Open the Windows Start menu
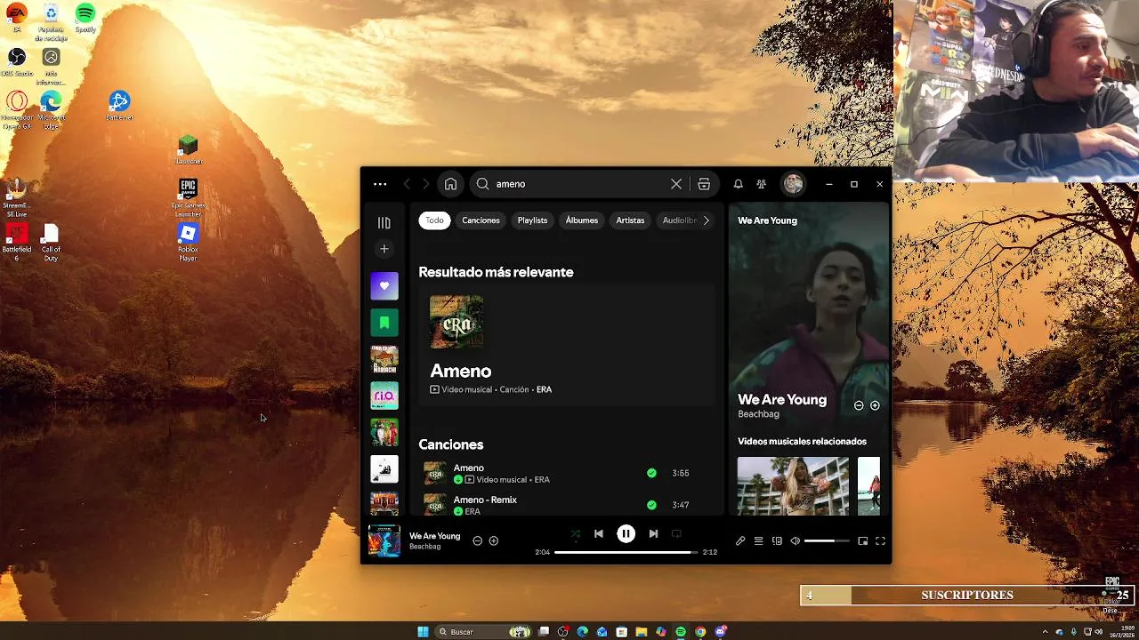This screenshot has height=640, width=1139. point(423,631)
